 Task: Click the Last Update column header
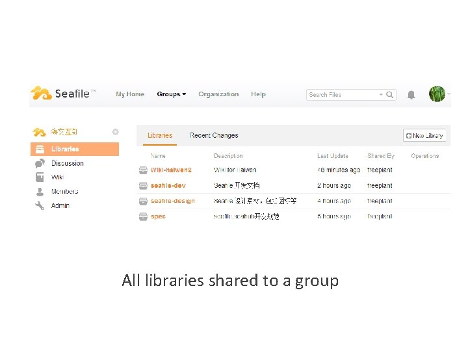(x=333, y=156)
